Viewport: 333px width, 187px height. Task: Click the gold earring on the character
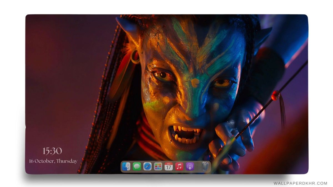coord(135,57)
